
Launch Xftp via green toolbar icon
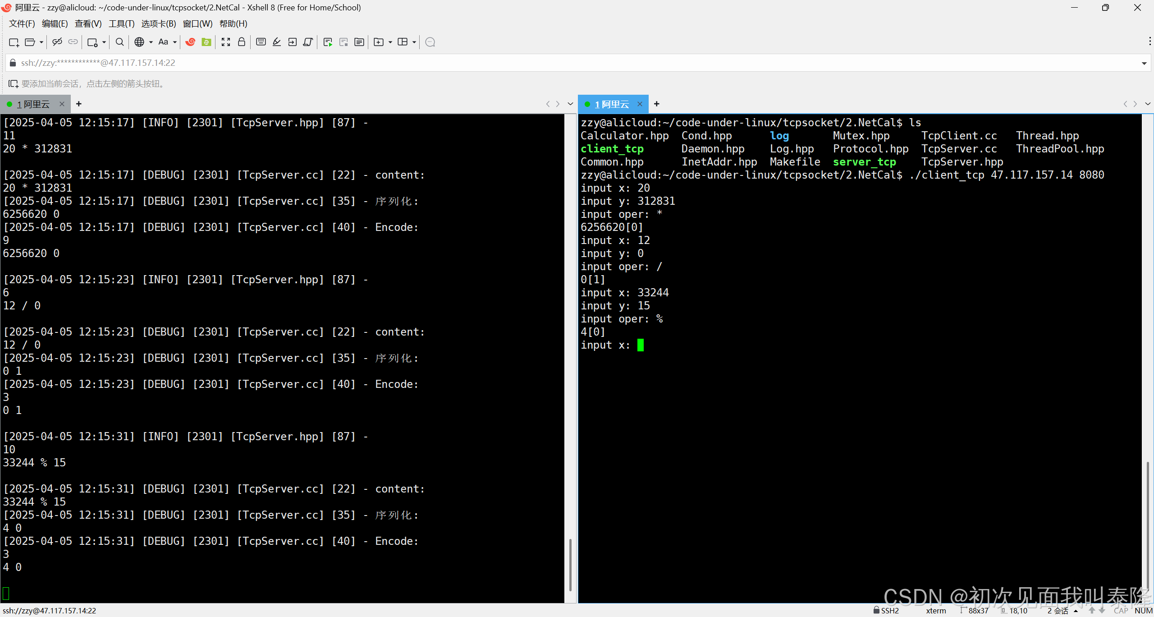(x=206, y=42)
